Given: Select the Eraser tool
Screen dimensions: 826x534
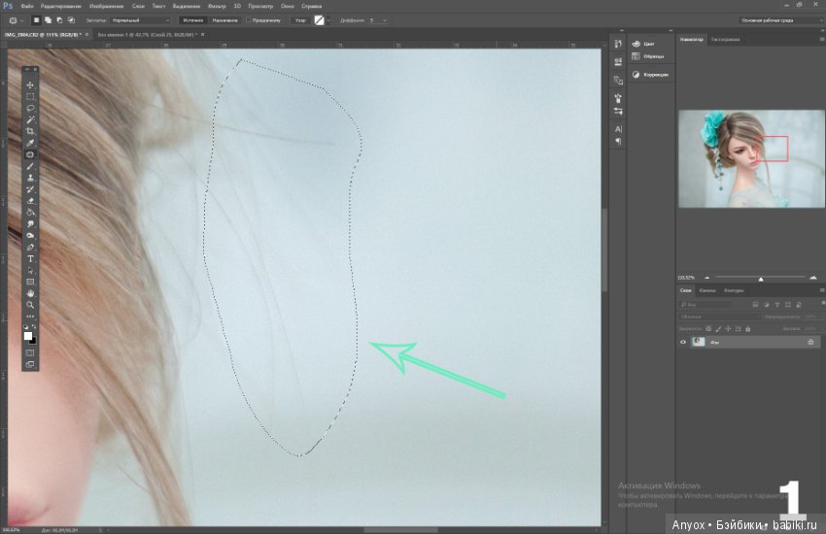Looking at the screenshot, I should (x=30, y=201).
